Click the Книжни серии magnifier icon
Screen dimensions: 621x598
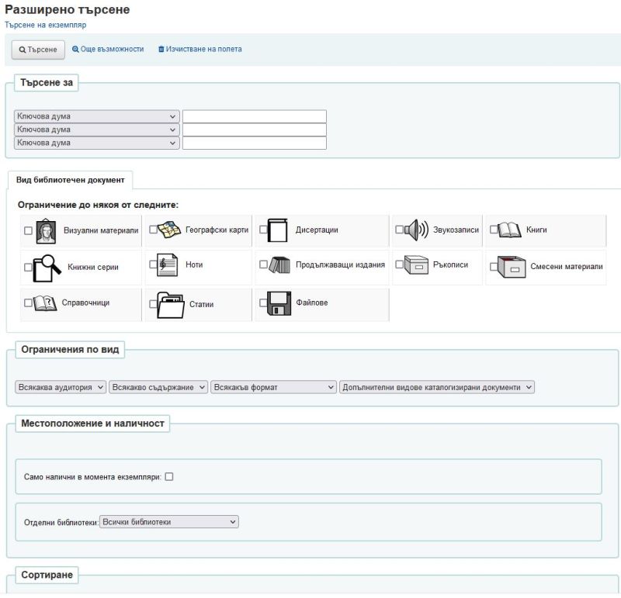[x=47, y=268]
